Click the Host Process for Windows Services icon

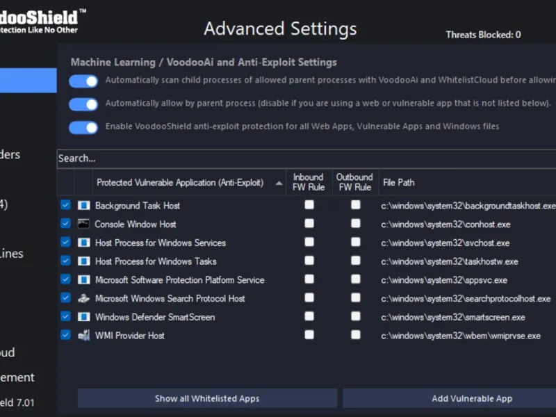point(84,243)
